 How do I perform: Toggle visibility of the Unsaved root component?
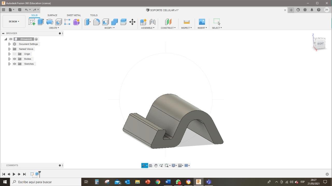tap(11, 39)
